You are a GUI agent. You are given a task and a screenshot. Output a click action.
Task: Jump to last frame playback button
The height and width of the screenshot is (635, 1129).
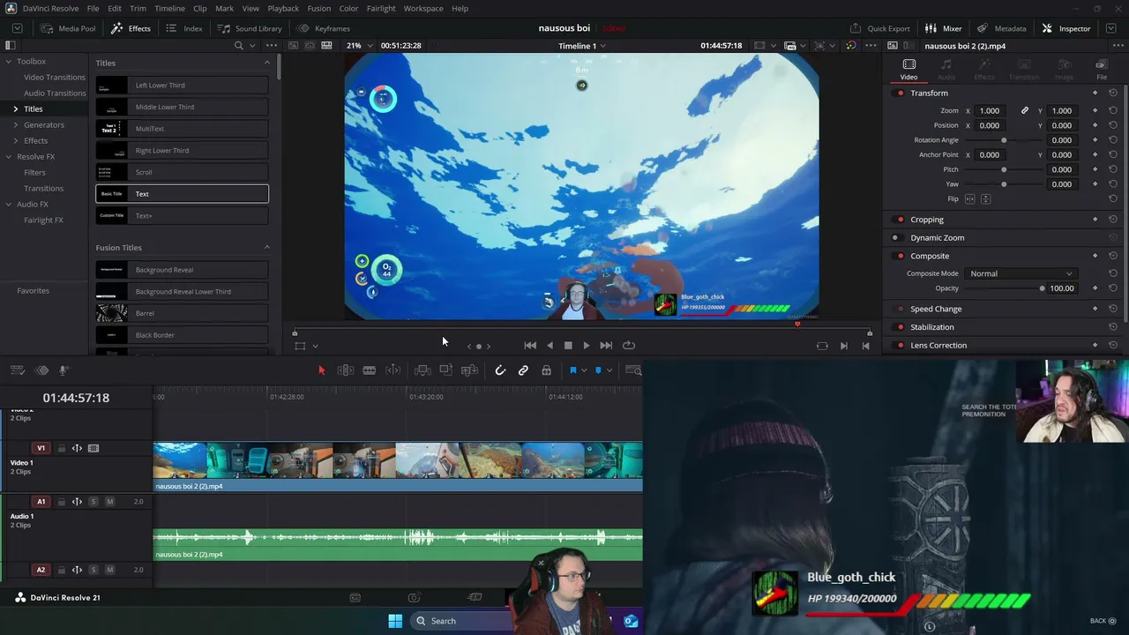pyautogui.click(x=606, y=346)
